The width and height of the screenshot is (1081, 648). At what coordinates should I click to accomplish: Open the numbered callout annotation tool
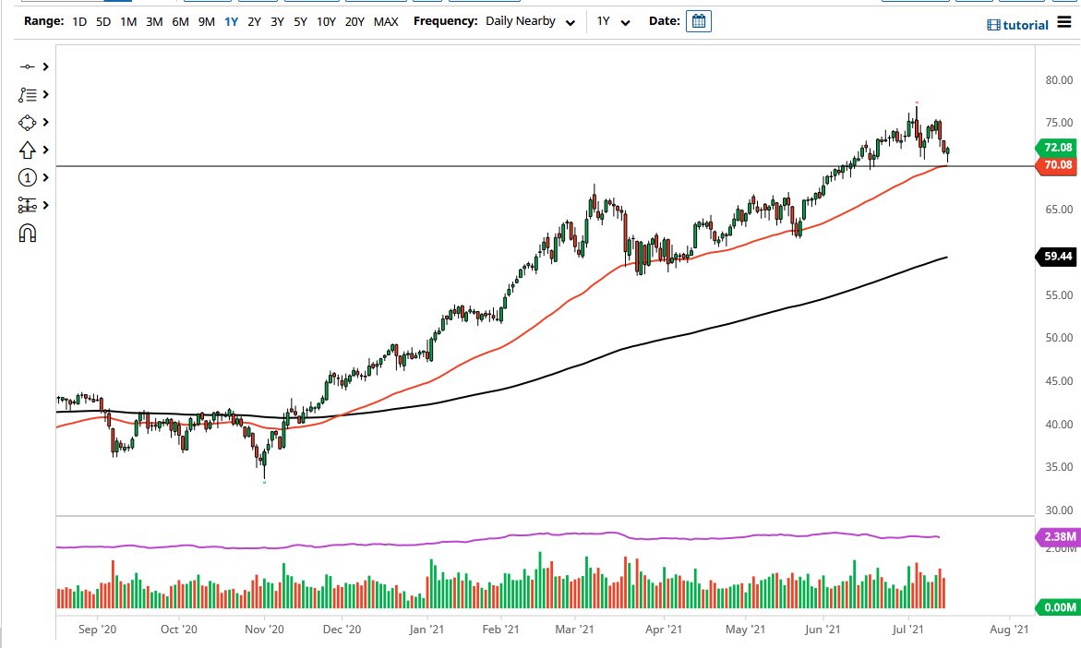pyautogui.click(x=25, y=177)
